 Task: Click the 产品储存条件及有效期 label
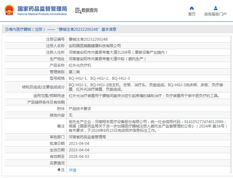click(46, 102)
